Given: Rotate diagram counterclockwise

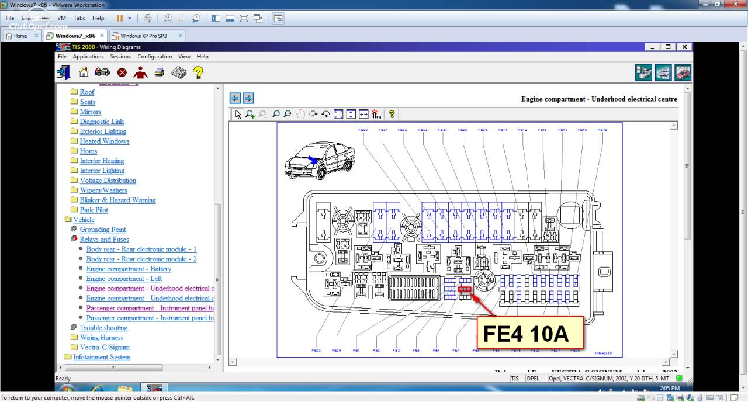Looking at the screenshot, I should [325, 115].
